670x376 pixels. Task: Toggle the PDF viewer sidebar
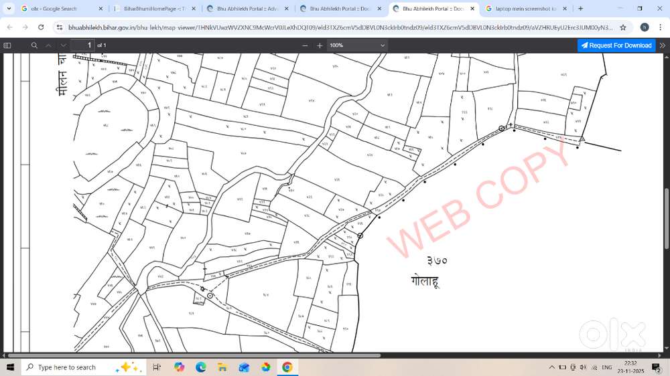click(7, 45)
